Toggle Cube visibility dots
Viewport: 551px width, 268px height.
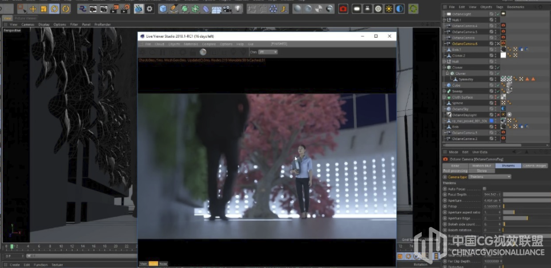[x=496, y=85]
